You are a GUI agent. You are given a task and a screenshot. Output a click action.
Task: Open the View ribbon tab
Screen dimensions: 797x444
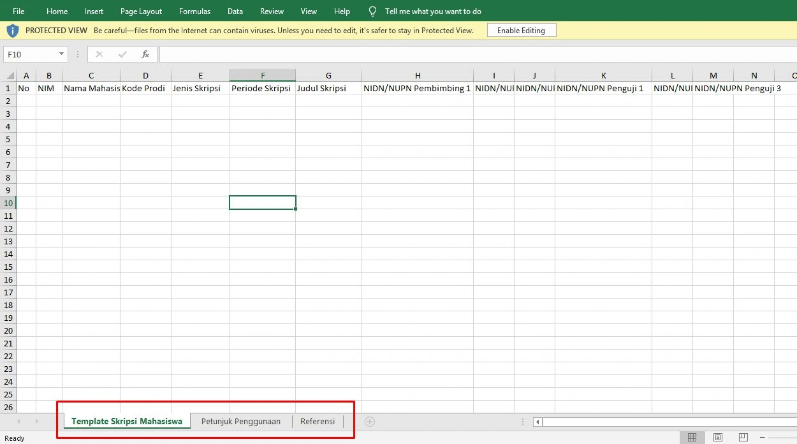click(x=309, y=11)
